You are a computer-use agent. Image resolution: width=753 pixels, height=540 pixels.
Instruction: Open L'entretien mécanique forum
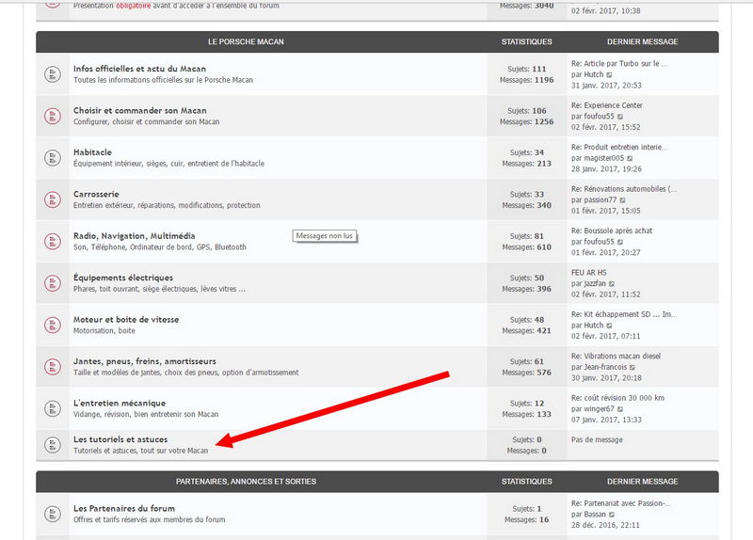pos(120,403)
